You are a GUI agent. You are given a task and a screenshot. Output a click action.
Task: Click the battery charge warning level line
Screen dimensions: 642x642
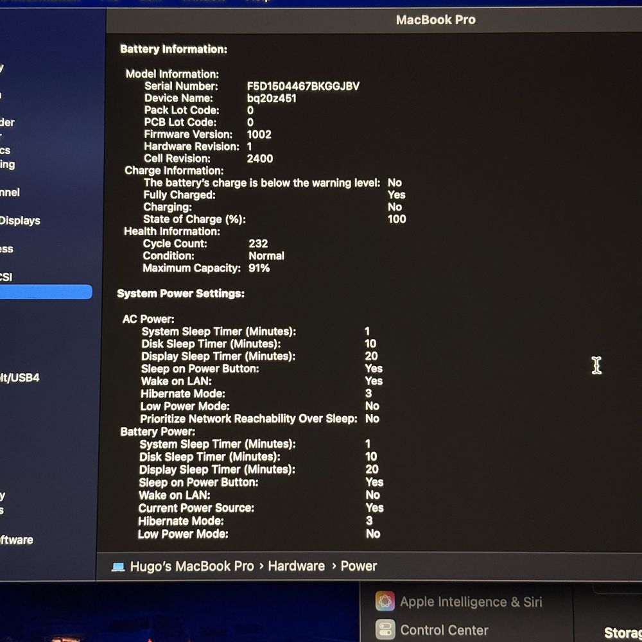[x=262, y=182]
